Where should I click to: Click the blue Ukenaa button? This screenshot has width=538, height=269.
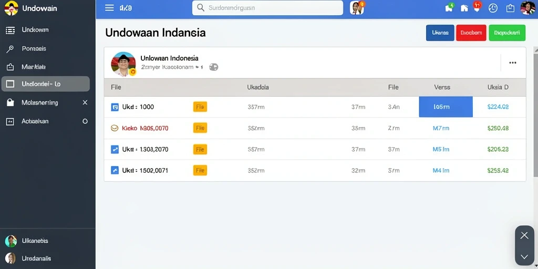440,33
